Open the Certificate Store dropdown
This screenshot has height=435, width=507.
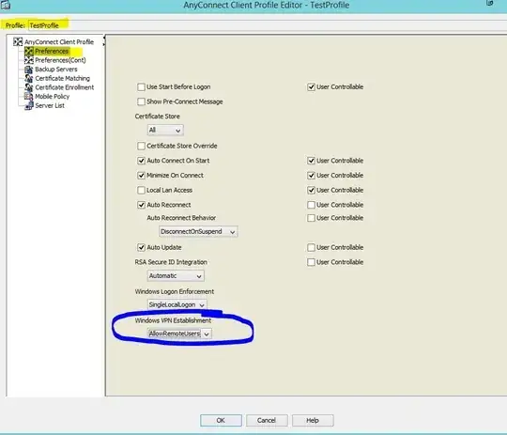[165, 130]
